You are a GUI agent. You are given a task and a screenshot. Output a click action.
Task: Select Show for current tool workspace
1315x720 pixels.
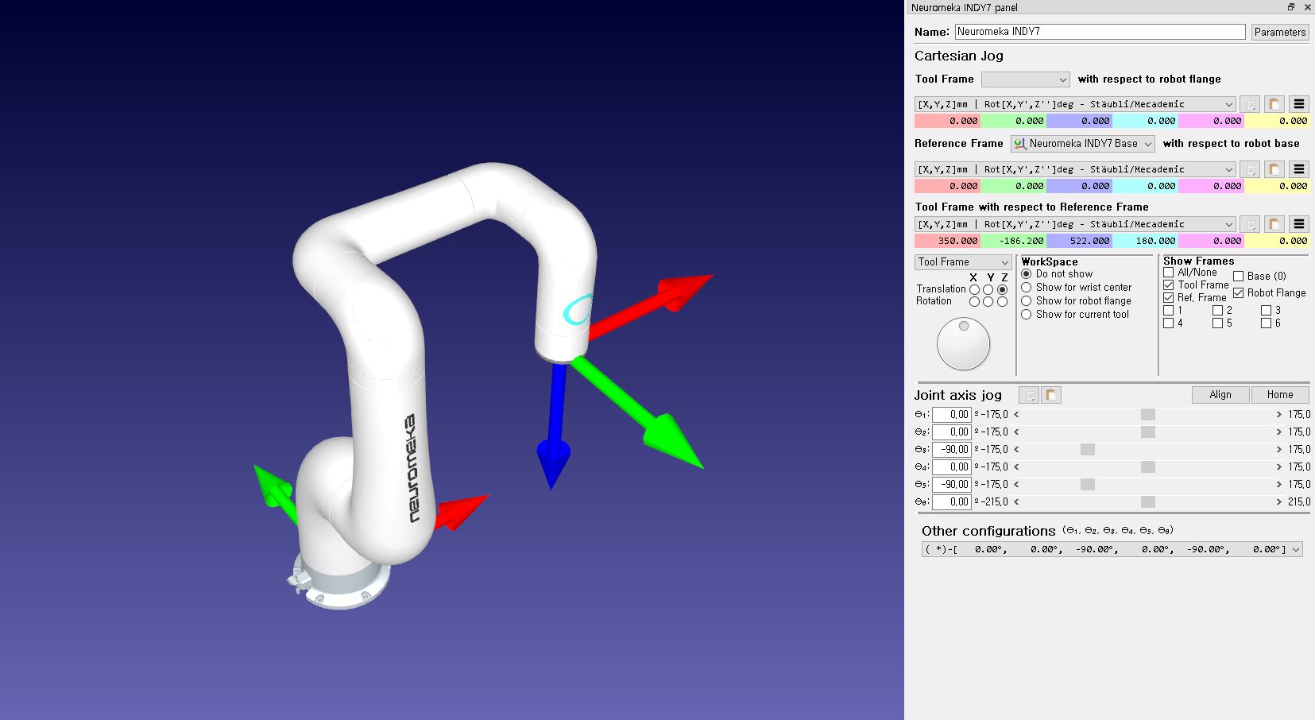click(1027, 315)
